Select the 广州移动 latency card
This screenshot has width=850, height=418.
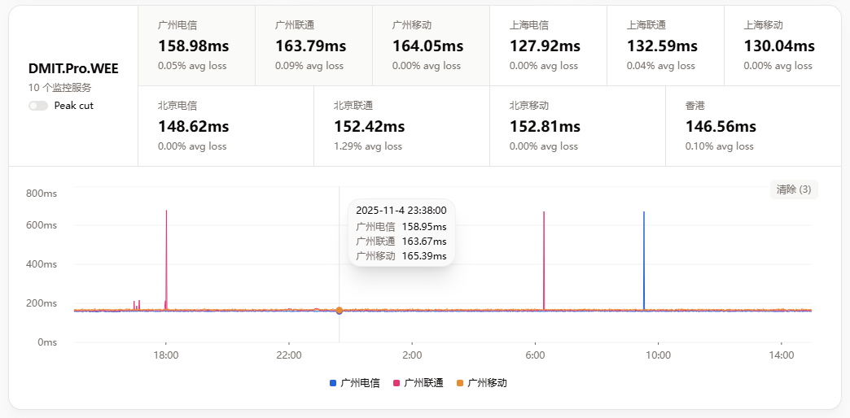(431, 46)
